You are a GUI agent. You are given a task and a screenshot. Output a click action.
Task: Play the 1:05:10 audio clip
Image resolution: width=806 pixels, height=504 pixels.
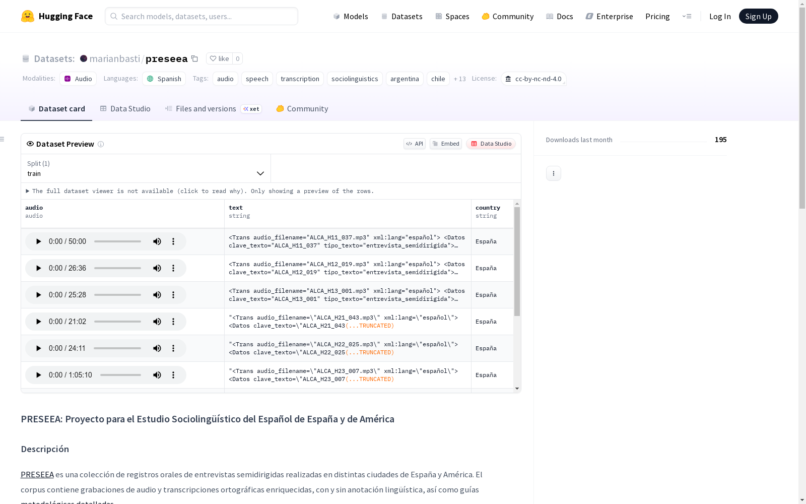(x=38, y=375)
